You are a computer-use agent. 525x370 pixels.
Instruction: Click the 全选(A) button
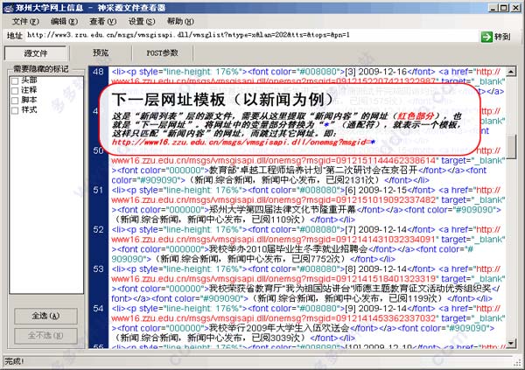45,316
